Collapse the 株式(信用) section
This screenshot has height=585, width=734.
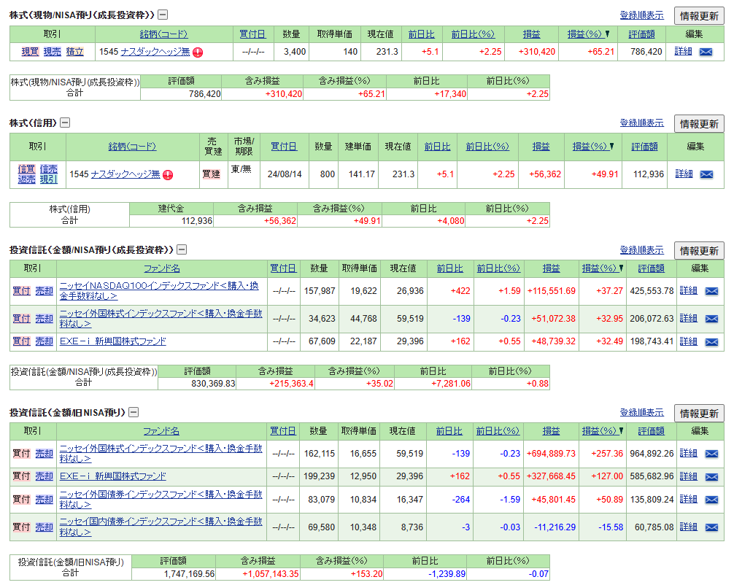pos(65,123)
